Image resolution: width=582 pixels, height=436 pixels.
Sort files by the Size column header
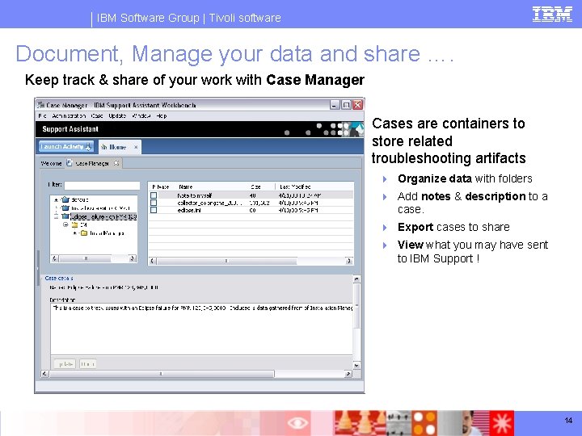(x=255, y=187)
